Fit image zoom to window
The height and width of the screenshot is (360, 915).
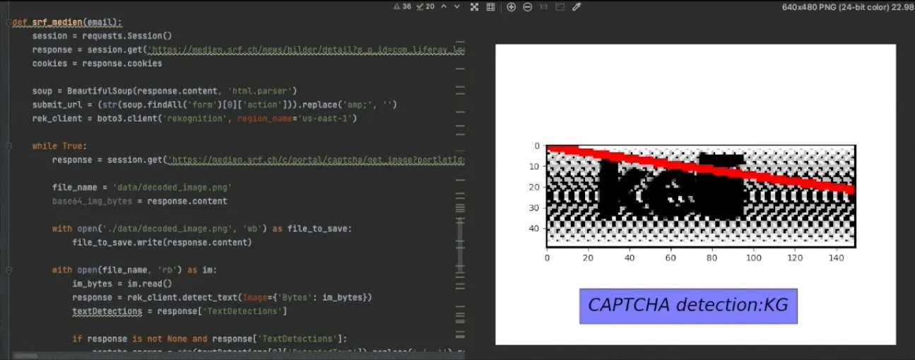click(x=560, y=6)
